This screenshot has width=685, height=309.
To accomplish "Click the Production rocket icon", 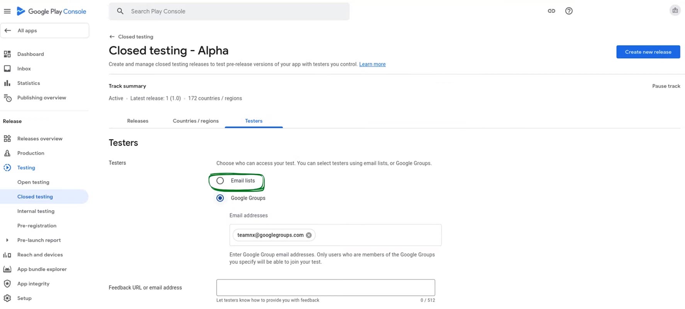I will tap(7, 153).
